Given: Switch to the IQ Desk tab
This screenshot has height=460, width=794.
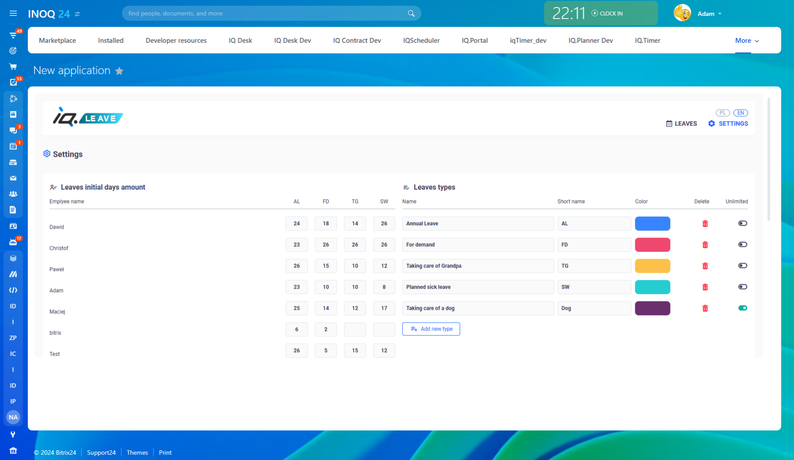Looking at the screenshot, I should click(x=240, y=41).
